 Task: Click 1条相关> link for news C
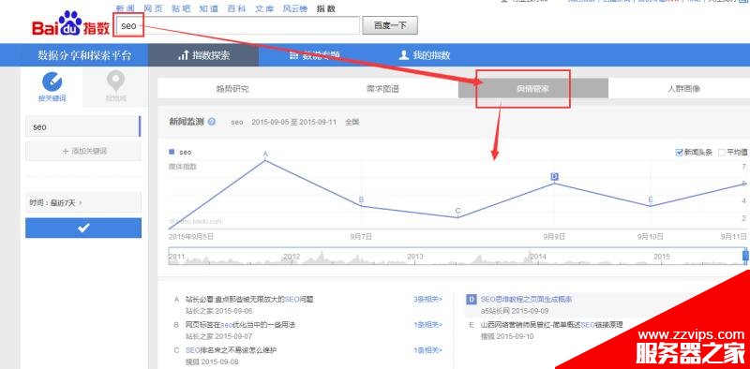click(428, 350)
